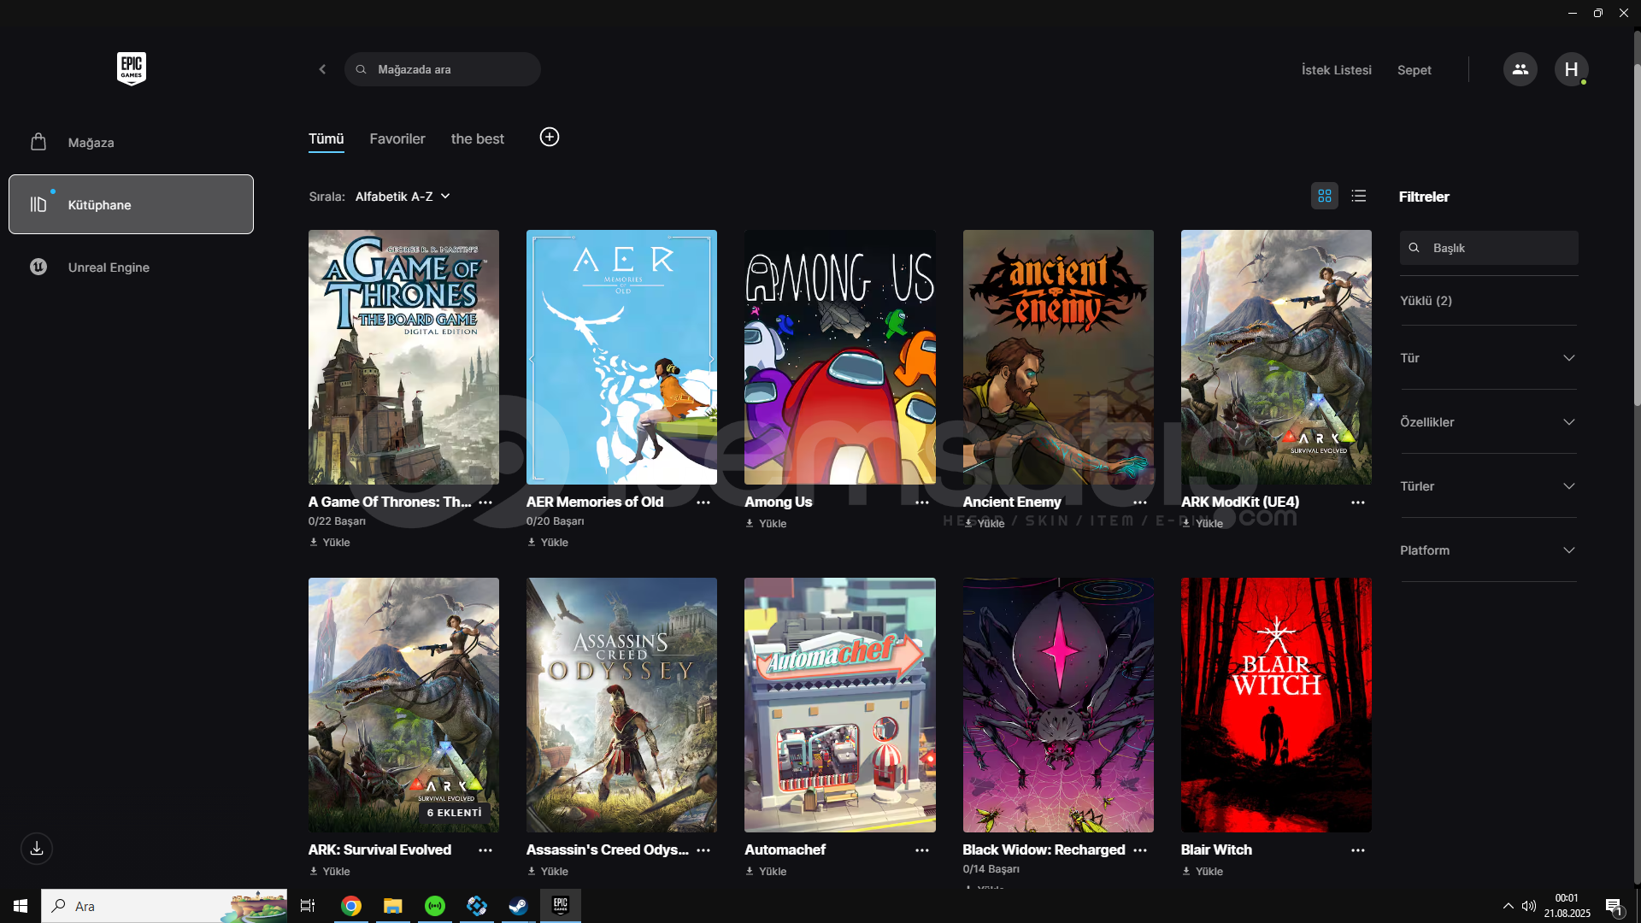The width and height of the screenshot is (1641, 923).
Task: Open options menu for Blair Witch
Action: pyautogui.click(x=1358, y=850)
